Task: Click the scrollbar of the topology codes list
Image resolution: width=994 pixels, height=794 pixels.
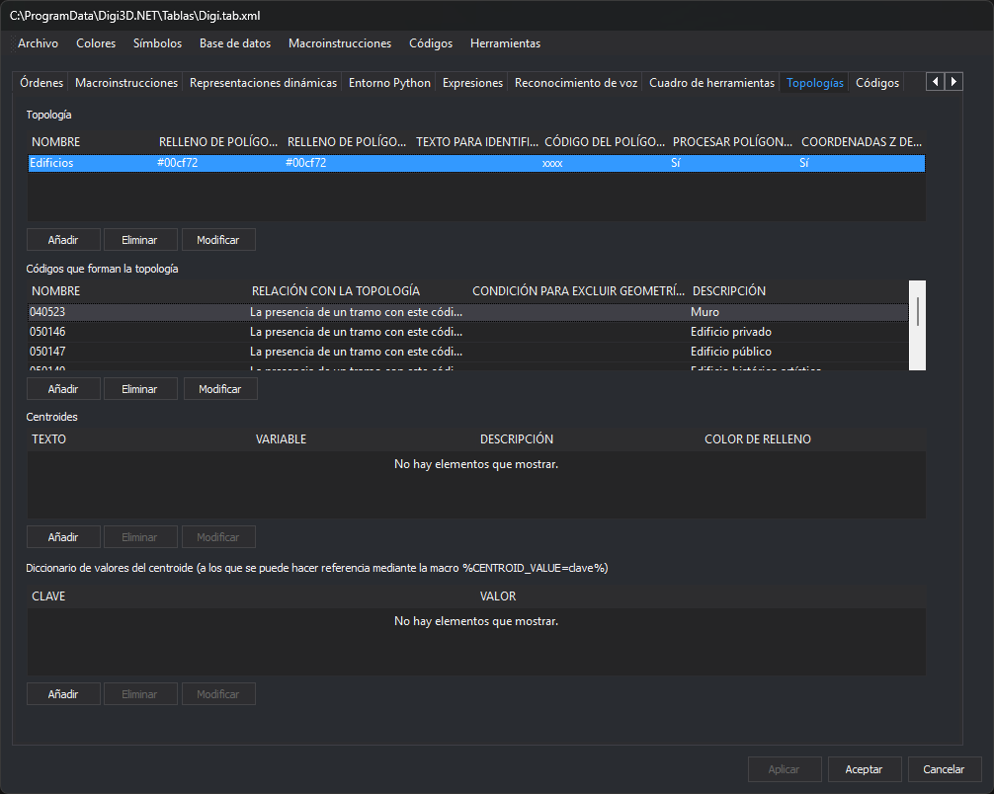Action: 917,325
